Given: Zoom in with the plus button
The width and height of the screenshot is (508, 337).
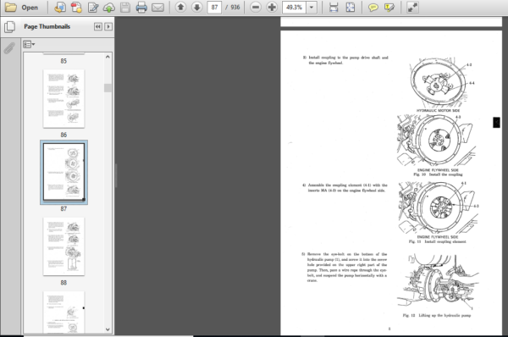Looking at the screenshot, I should [272, 7].
